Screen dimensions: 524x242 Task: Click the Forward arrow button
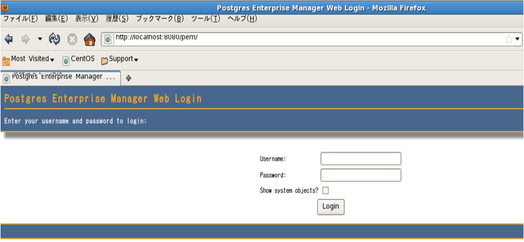[x=25, y=40]
